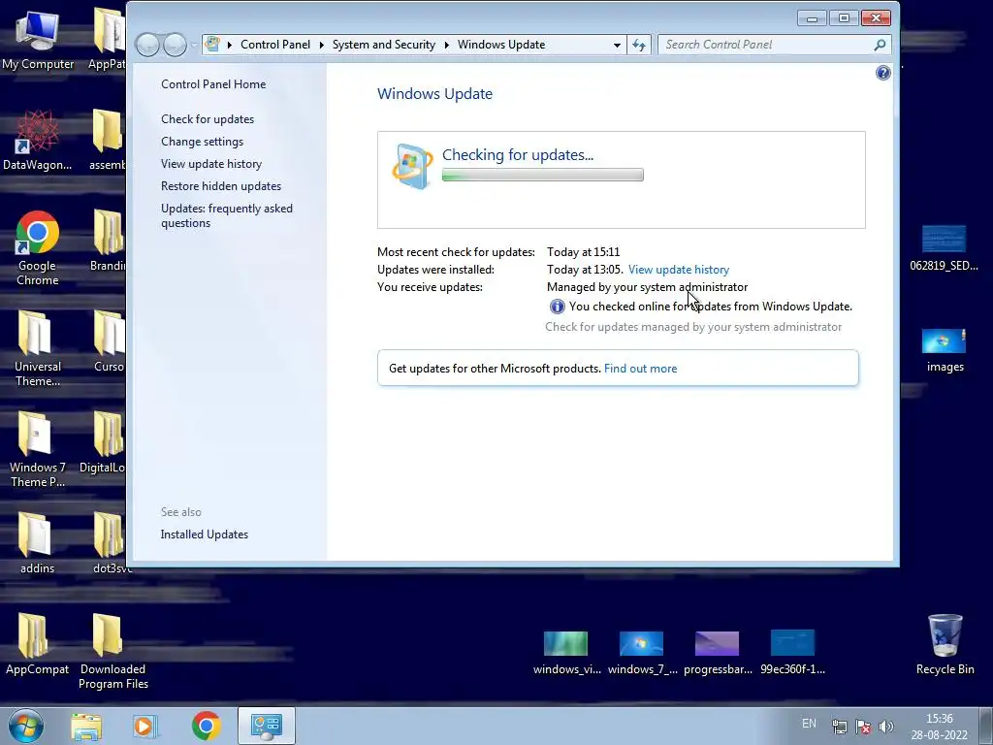This screenshot has width=993, height=745.
Task: Go back with the Back arrow button
Action: click(x=147, y=45)
